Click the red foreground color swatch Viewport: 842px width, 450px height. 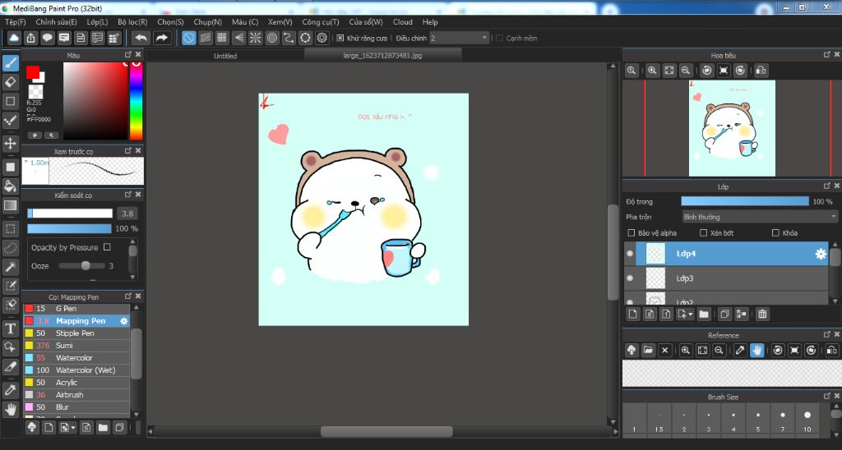(x=33, y=72)
